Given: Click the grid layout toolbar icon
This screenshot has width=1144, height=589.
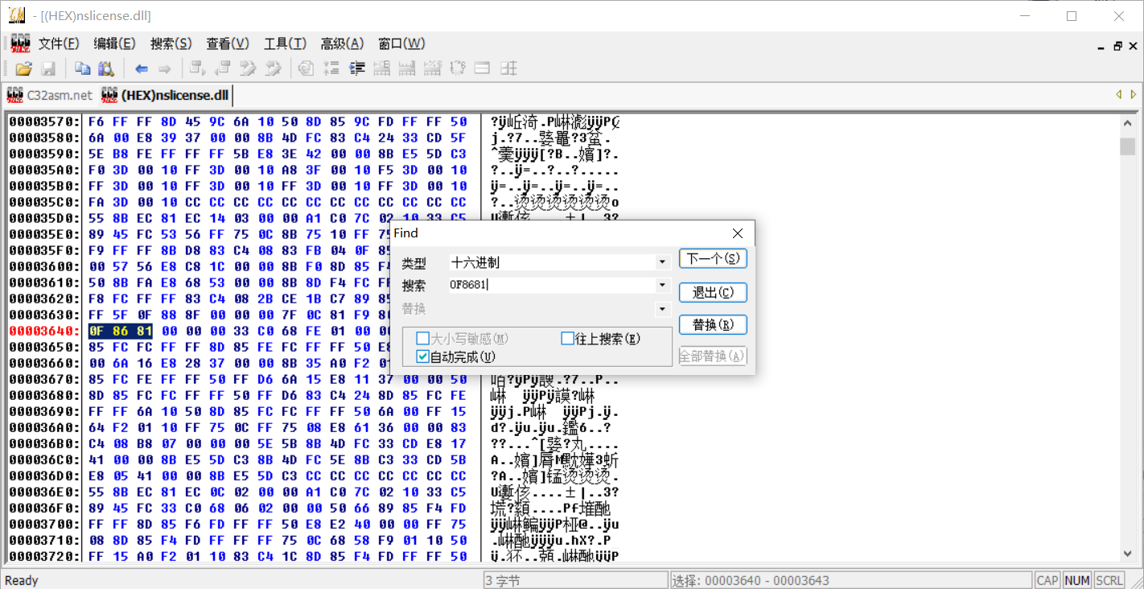Looking at the screenshot, I should 508,68.
